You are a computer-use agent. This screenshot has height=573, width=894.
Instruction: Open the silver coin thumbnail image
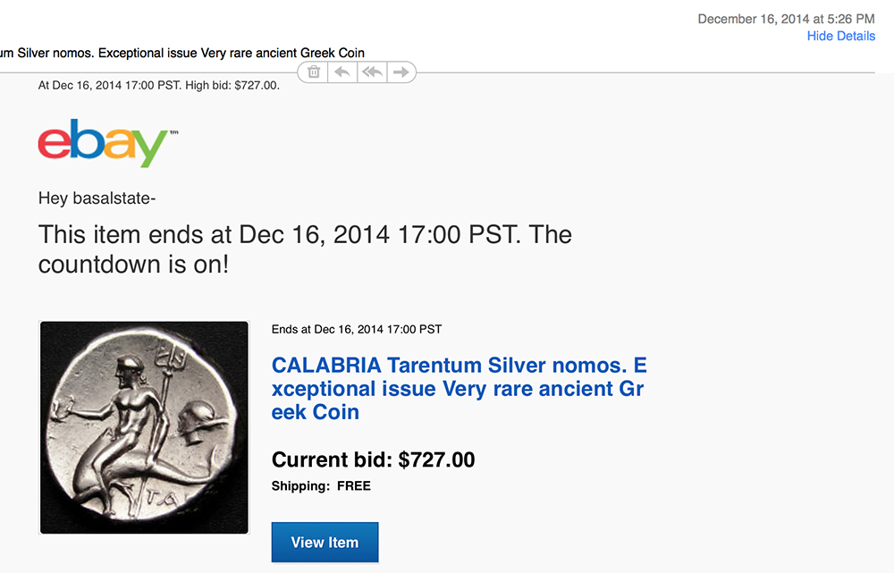coord(144,427)
